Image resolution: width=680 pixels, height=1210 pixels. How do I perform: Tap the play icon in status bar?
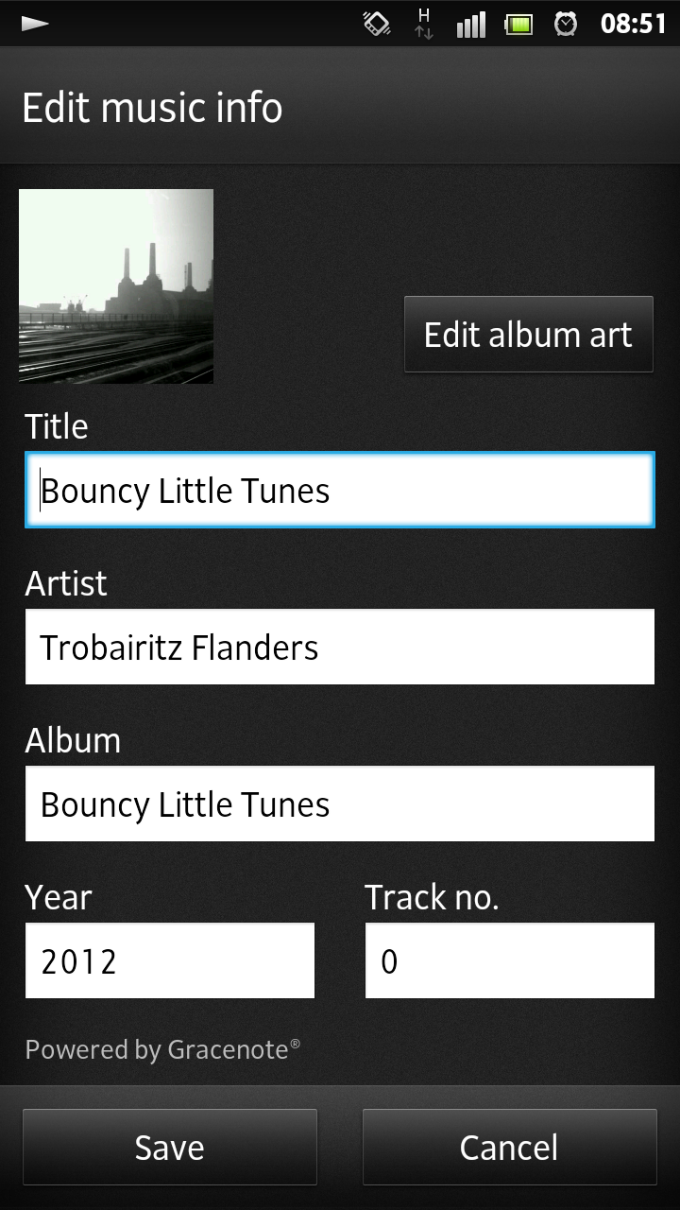[x=35, y=24]
